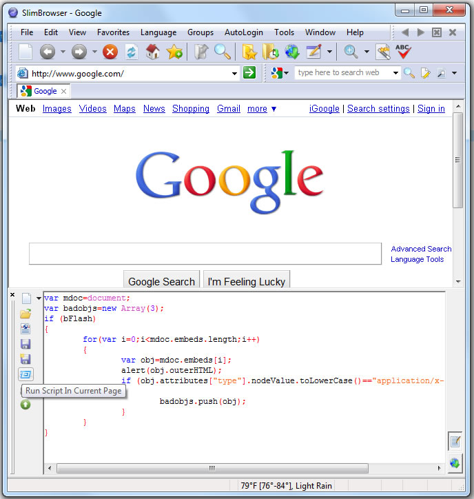Image resolution: width=474 pixels, height=499 pixels.
Task: Open the Back button history dropdown
Action: point(63,52)
